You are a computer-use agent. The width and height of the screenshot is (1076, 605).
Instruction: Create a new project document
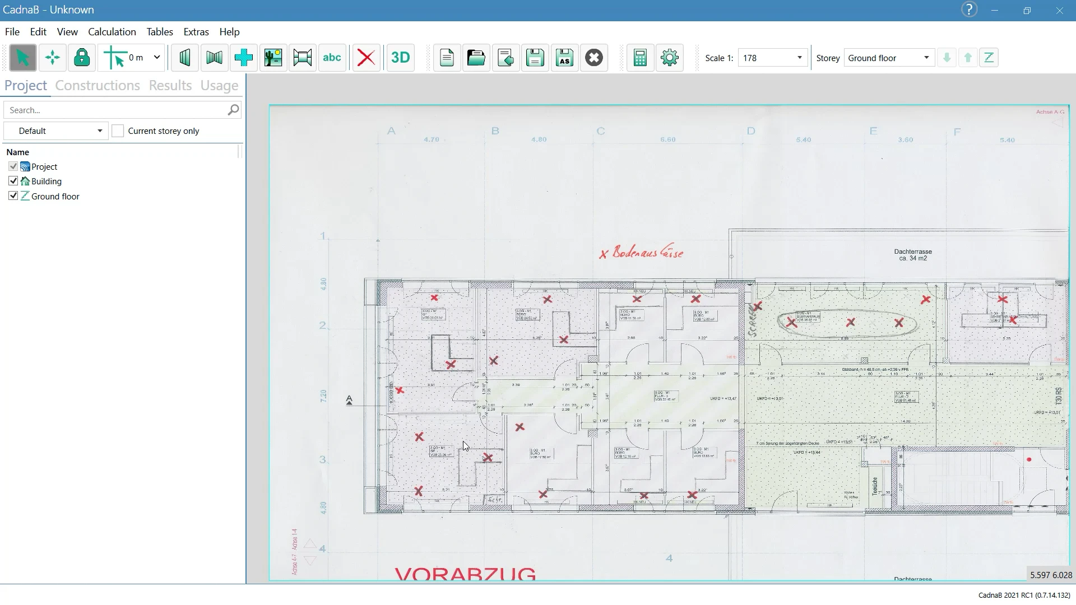pos(447,58)
